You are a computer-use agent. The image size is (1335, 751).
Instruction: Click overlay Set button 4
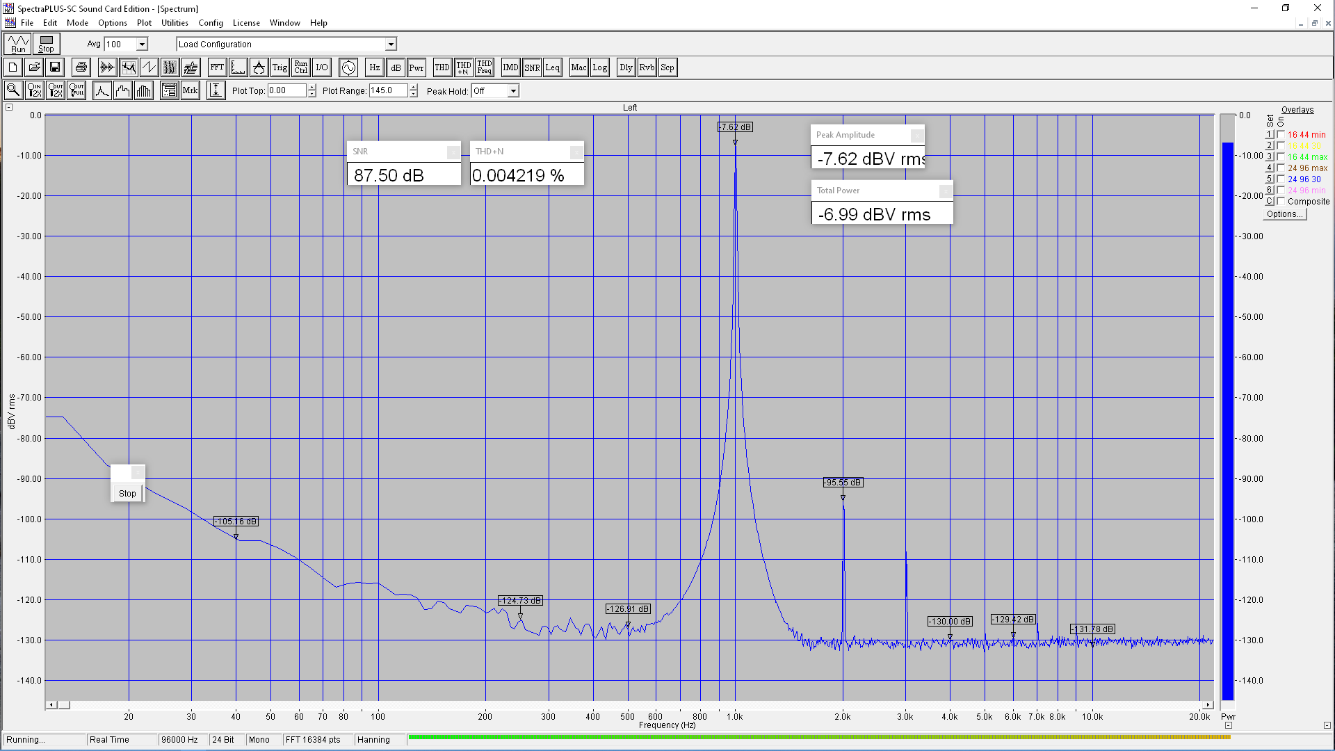point(1269,168)
